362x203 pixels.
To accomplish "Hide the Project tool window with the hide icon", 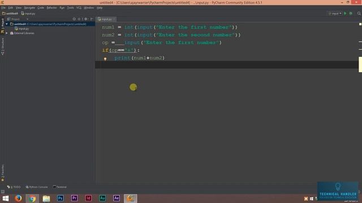I will pyautogui.click(x=92, y=19).
